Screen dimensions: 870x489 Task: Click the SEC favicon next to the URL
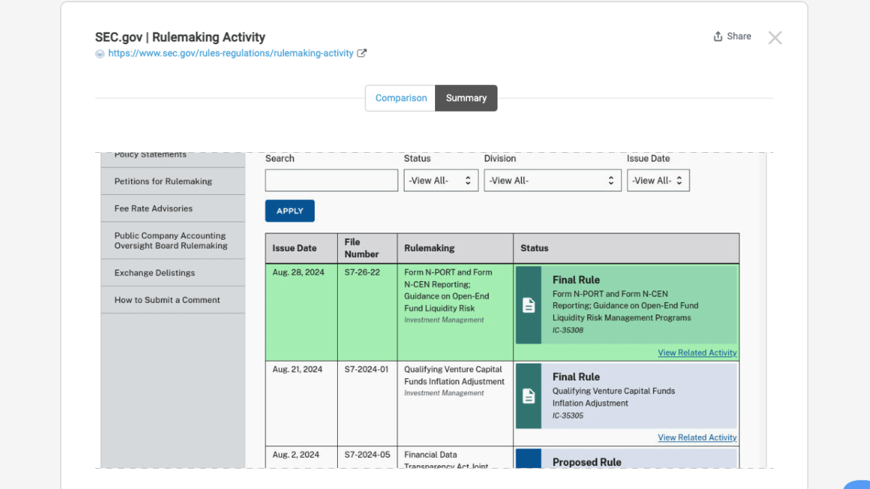[100, 54]
